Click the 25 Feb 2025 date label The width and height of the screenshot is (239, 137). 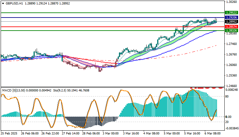[9, 133]
